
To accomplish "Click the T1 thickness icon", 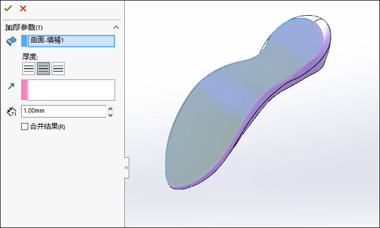I will pos(11,112).
